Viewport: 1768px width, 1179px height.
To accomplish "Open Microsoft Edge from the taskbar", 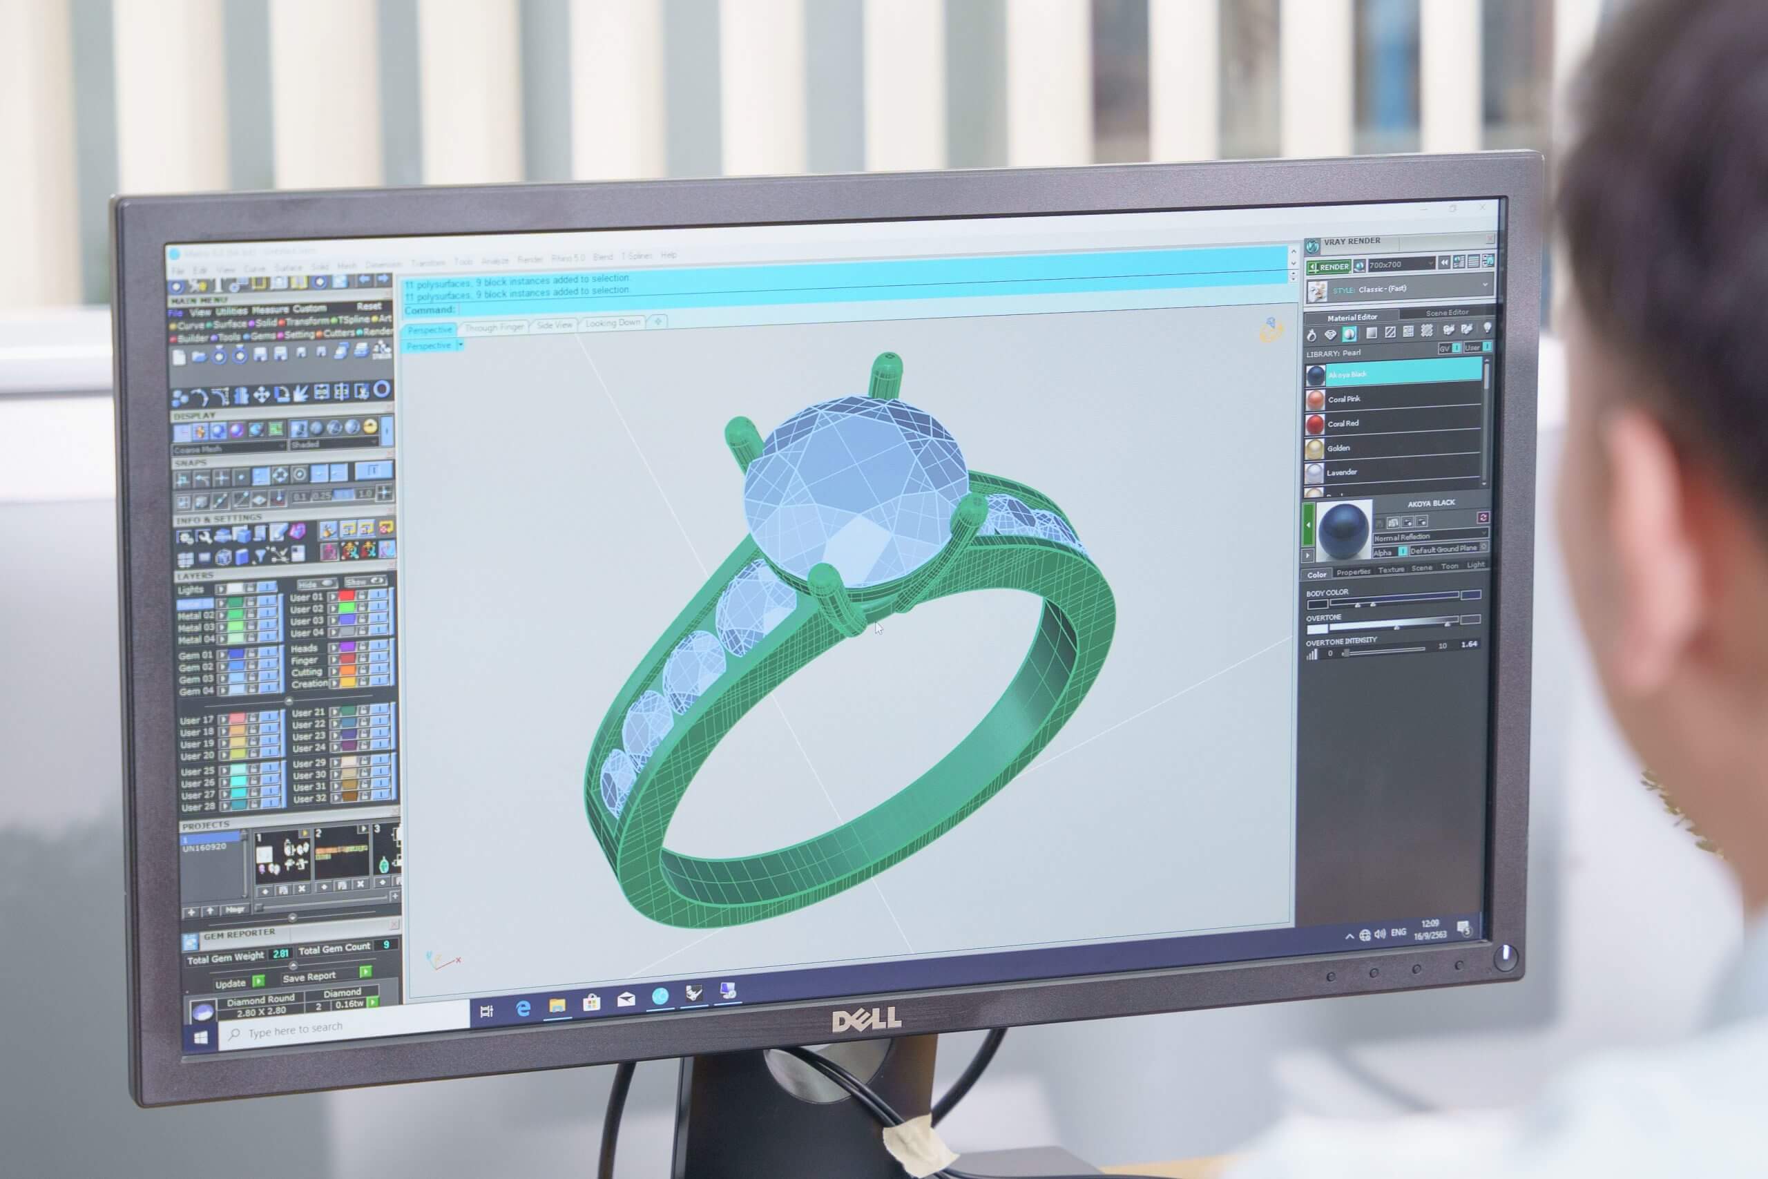I will [523, 1008].
